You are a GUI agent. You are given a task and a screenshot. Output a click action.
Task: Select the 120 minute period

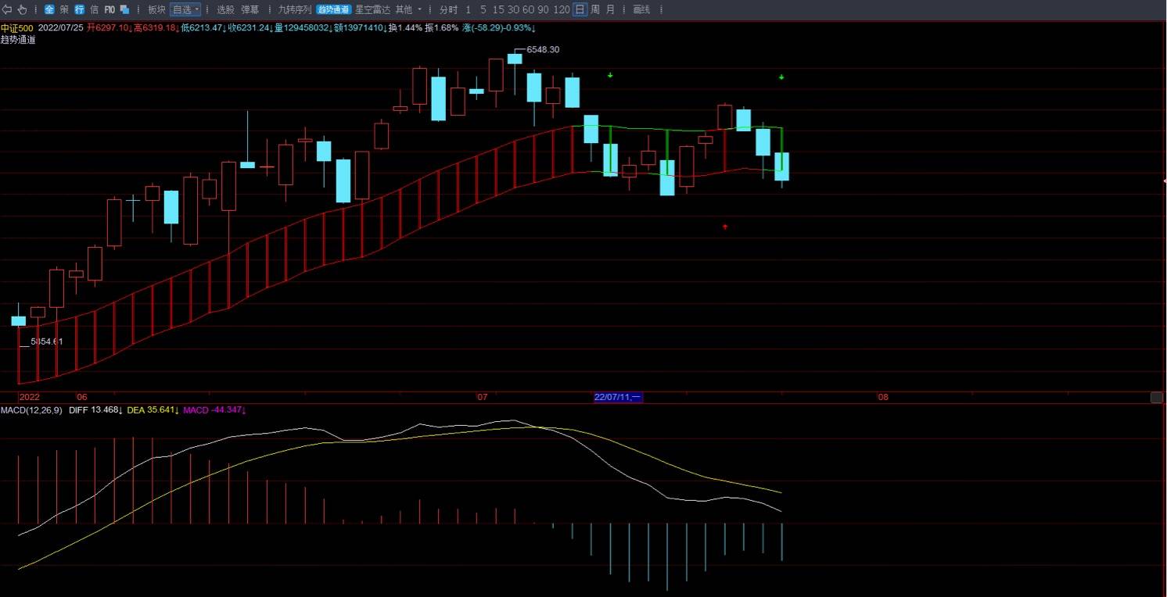point(561,9)
